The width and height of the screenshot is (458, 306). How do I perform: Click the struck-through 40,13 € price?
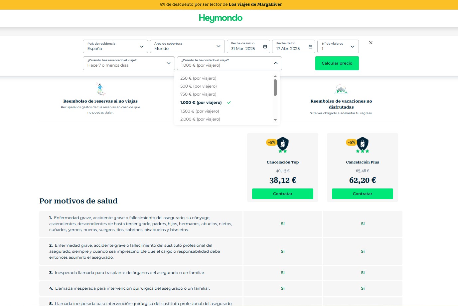point(283,171)
